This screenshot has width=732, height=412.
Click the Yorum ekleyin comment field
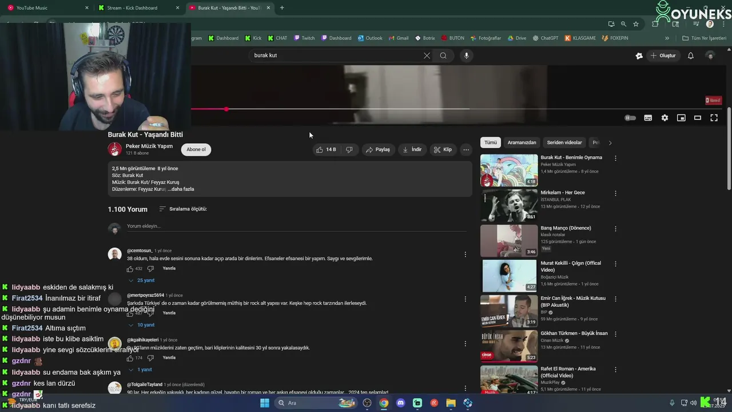tap(296, 226)
